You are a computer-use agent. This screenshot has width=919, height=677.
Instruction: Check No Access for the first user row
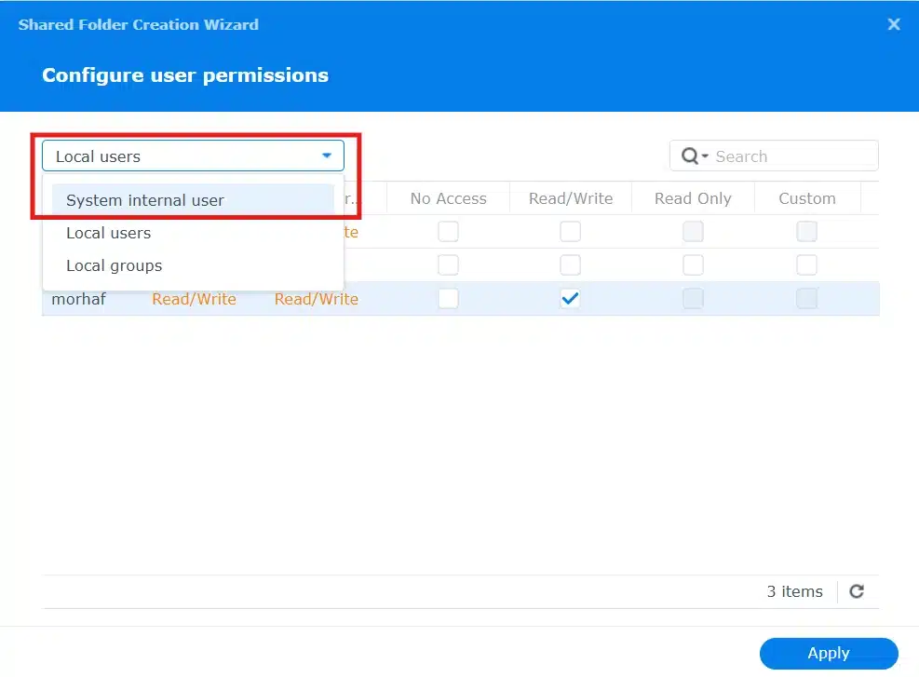[448, 232]
